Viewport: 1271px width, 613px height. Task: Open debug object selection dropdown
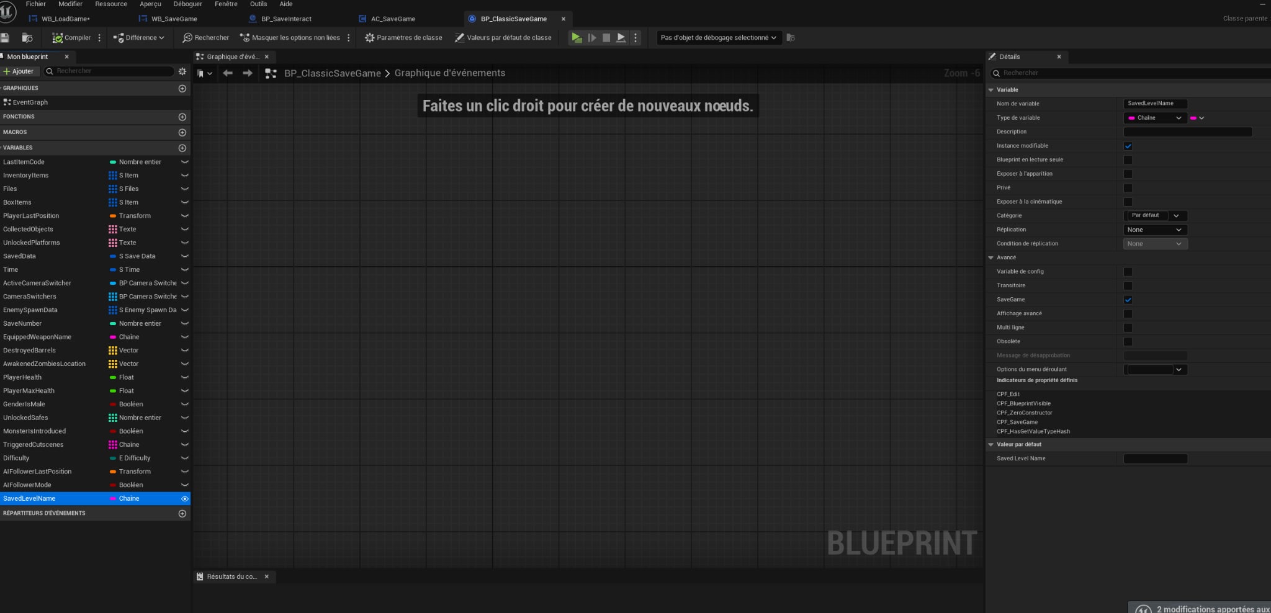(x=719, y=38)
